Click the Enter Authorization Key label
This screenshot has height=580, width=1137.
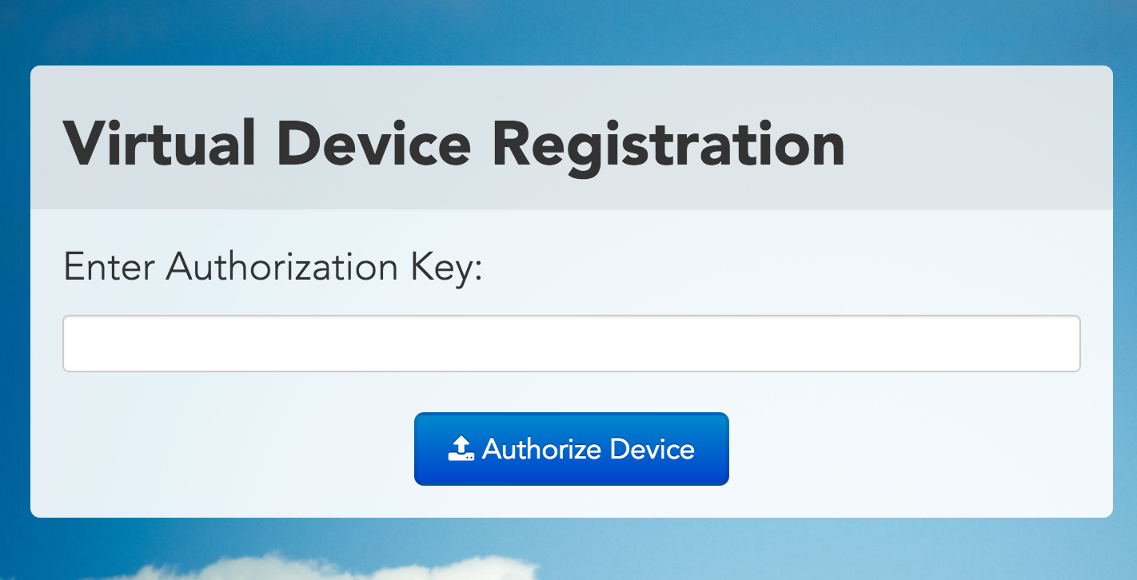(x=273, y=267)
